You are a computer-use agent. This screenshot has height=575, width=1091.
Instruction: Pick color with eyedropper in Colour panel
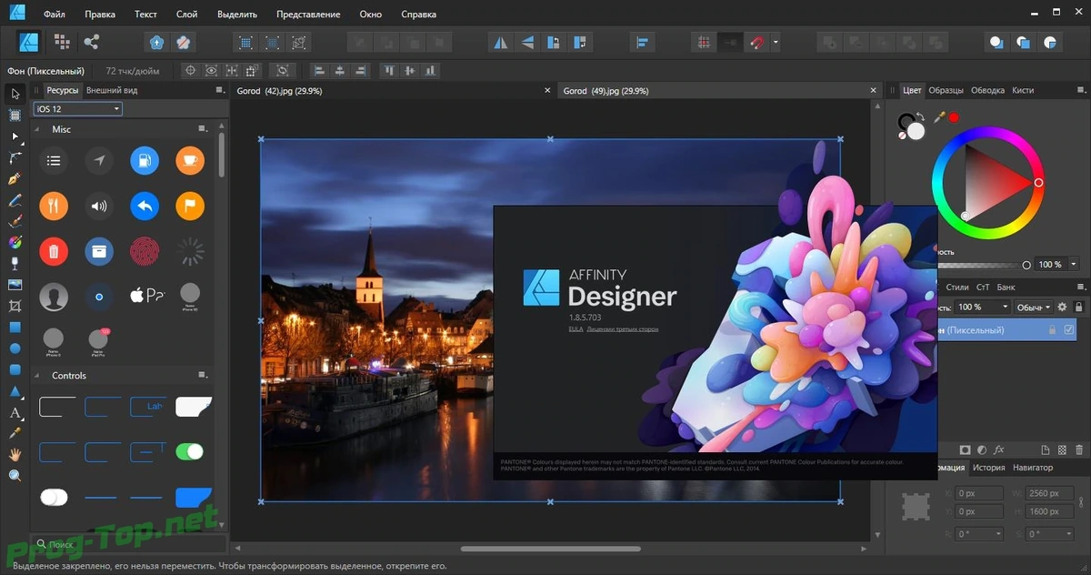pyautogui.click(x=940, y=117)
